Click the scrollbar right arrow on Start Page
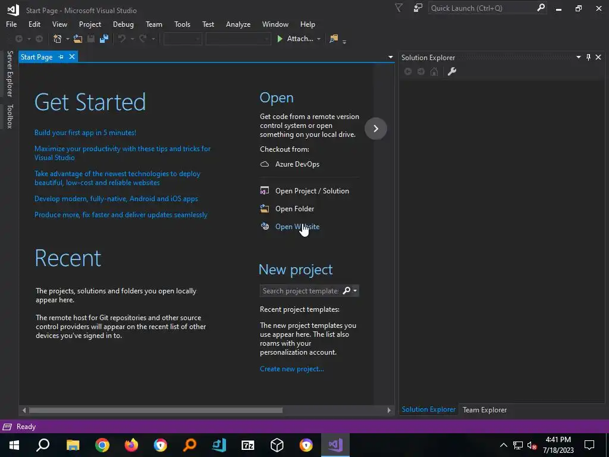The height and width of the screenshot is (457, 609). pyautogui.click(x=389, y=410)
